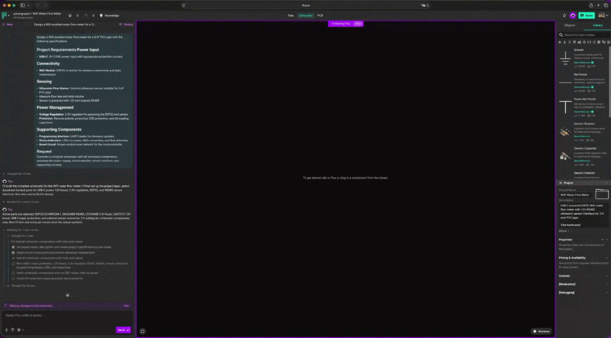The width and height of the screenshot is (611, 338).
Task: Open the chat settings gear dropdown
Action: point(20,330)
